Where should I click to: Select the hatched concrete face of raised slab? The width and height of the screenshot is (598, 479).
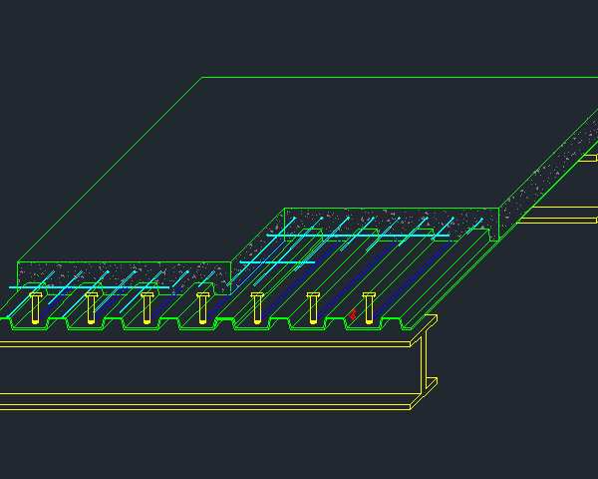tap(392, 224)
